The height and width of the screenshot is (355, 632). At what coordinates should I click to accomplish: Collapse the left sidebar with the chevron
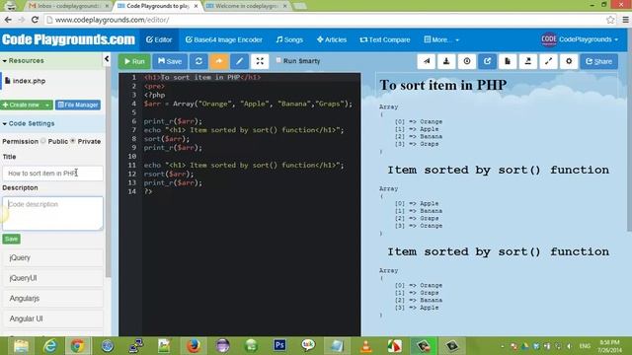tap(107, 59)
